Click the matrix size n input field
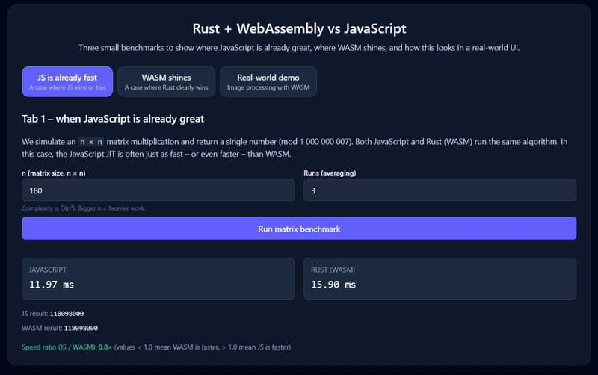Viewport: 598px width, 375px height. [158, 190]
